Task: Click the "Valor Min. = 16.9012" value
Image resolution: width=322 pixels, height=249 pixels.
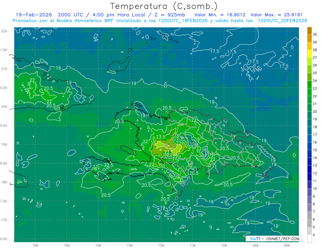Action: [220, 15]
